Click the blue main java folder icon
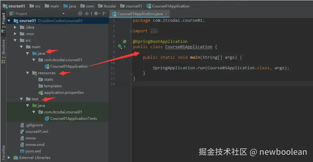The image size is (313, 162). [x=35, y=53]
